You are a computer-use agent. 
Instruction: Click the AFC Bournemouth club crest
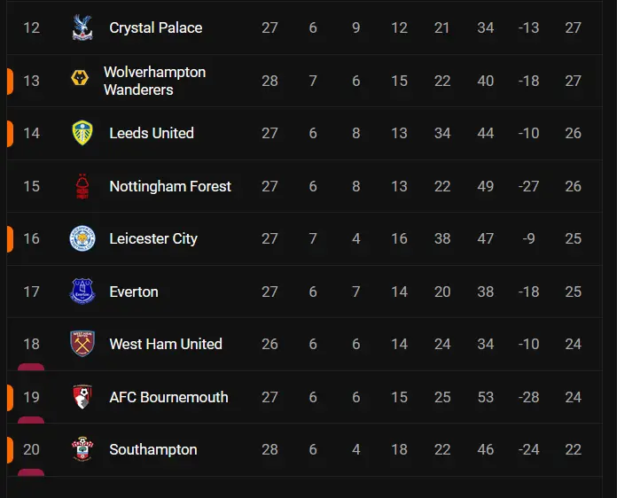click(82, 397)
